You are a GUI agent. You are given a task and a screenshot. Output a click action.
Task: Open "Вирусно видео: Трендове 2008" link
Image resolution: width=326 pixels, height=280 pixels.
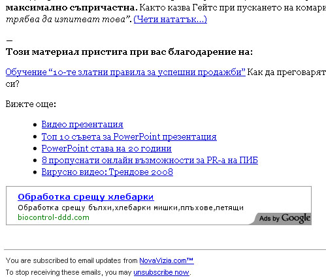coord(107,172)
